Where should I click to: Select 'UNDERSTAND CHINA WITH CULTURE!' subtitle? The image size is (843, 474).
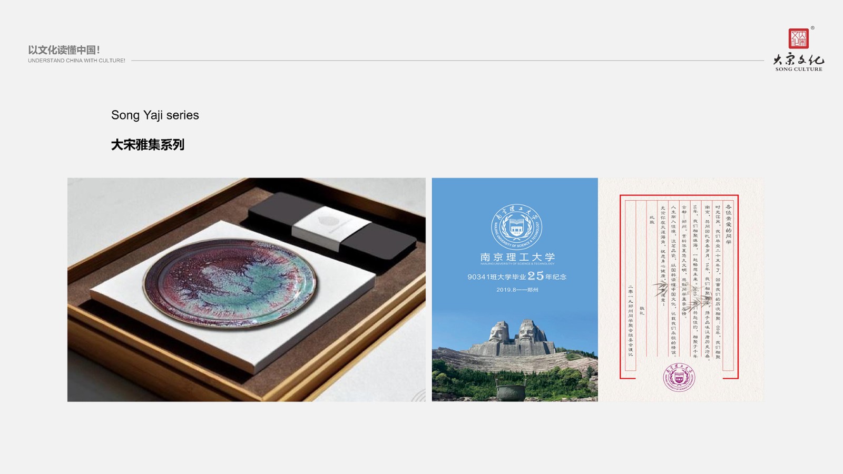76,61
